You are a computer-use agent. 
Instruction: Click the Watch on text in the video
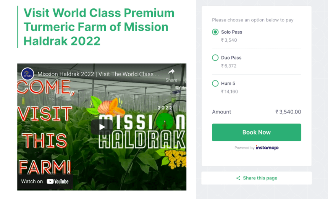coord(32,181)
